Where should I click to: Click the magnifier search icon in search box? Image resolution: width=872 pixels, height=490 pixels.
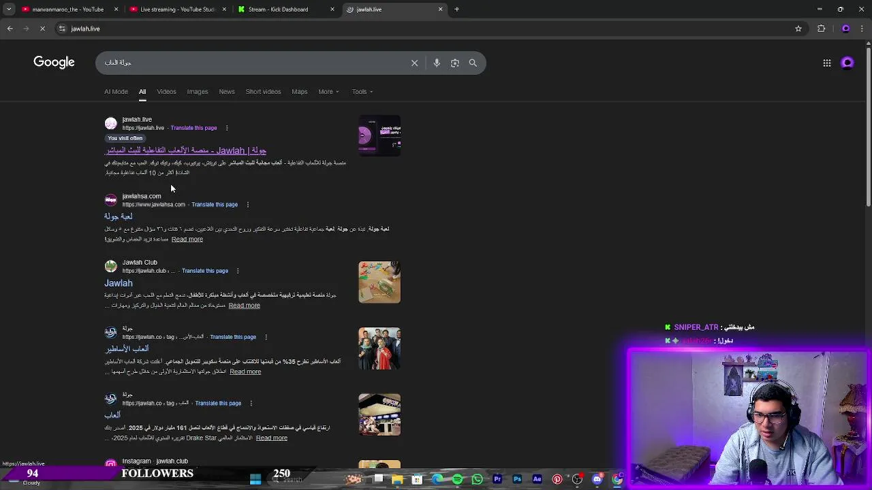[x=473, y=63]
